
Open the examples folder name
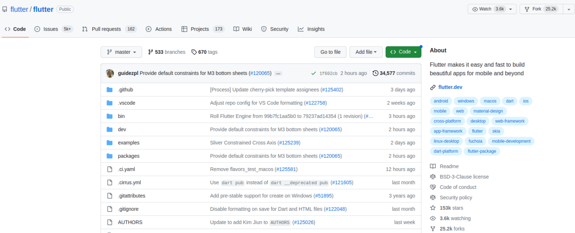point(129,143)
